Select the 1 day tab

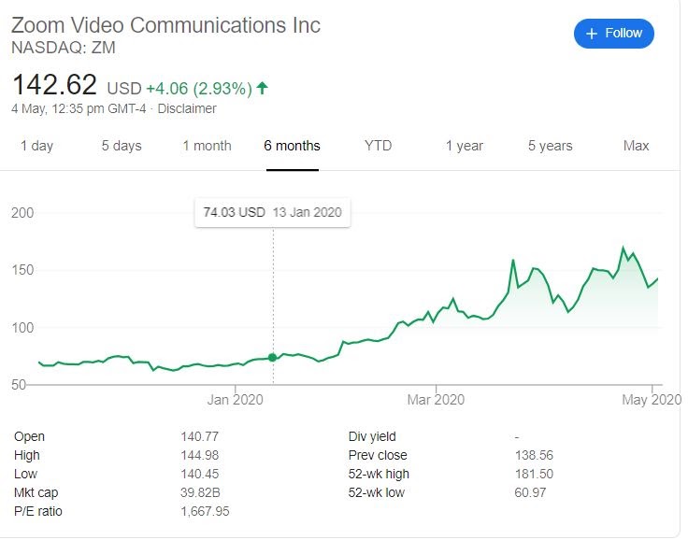[x=36, y=146]
